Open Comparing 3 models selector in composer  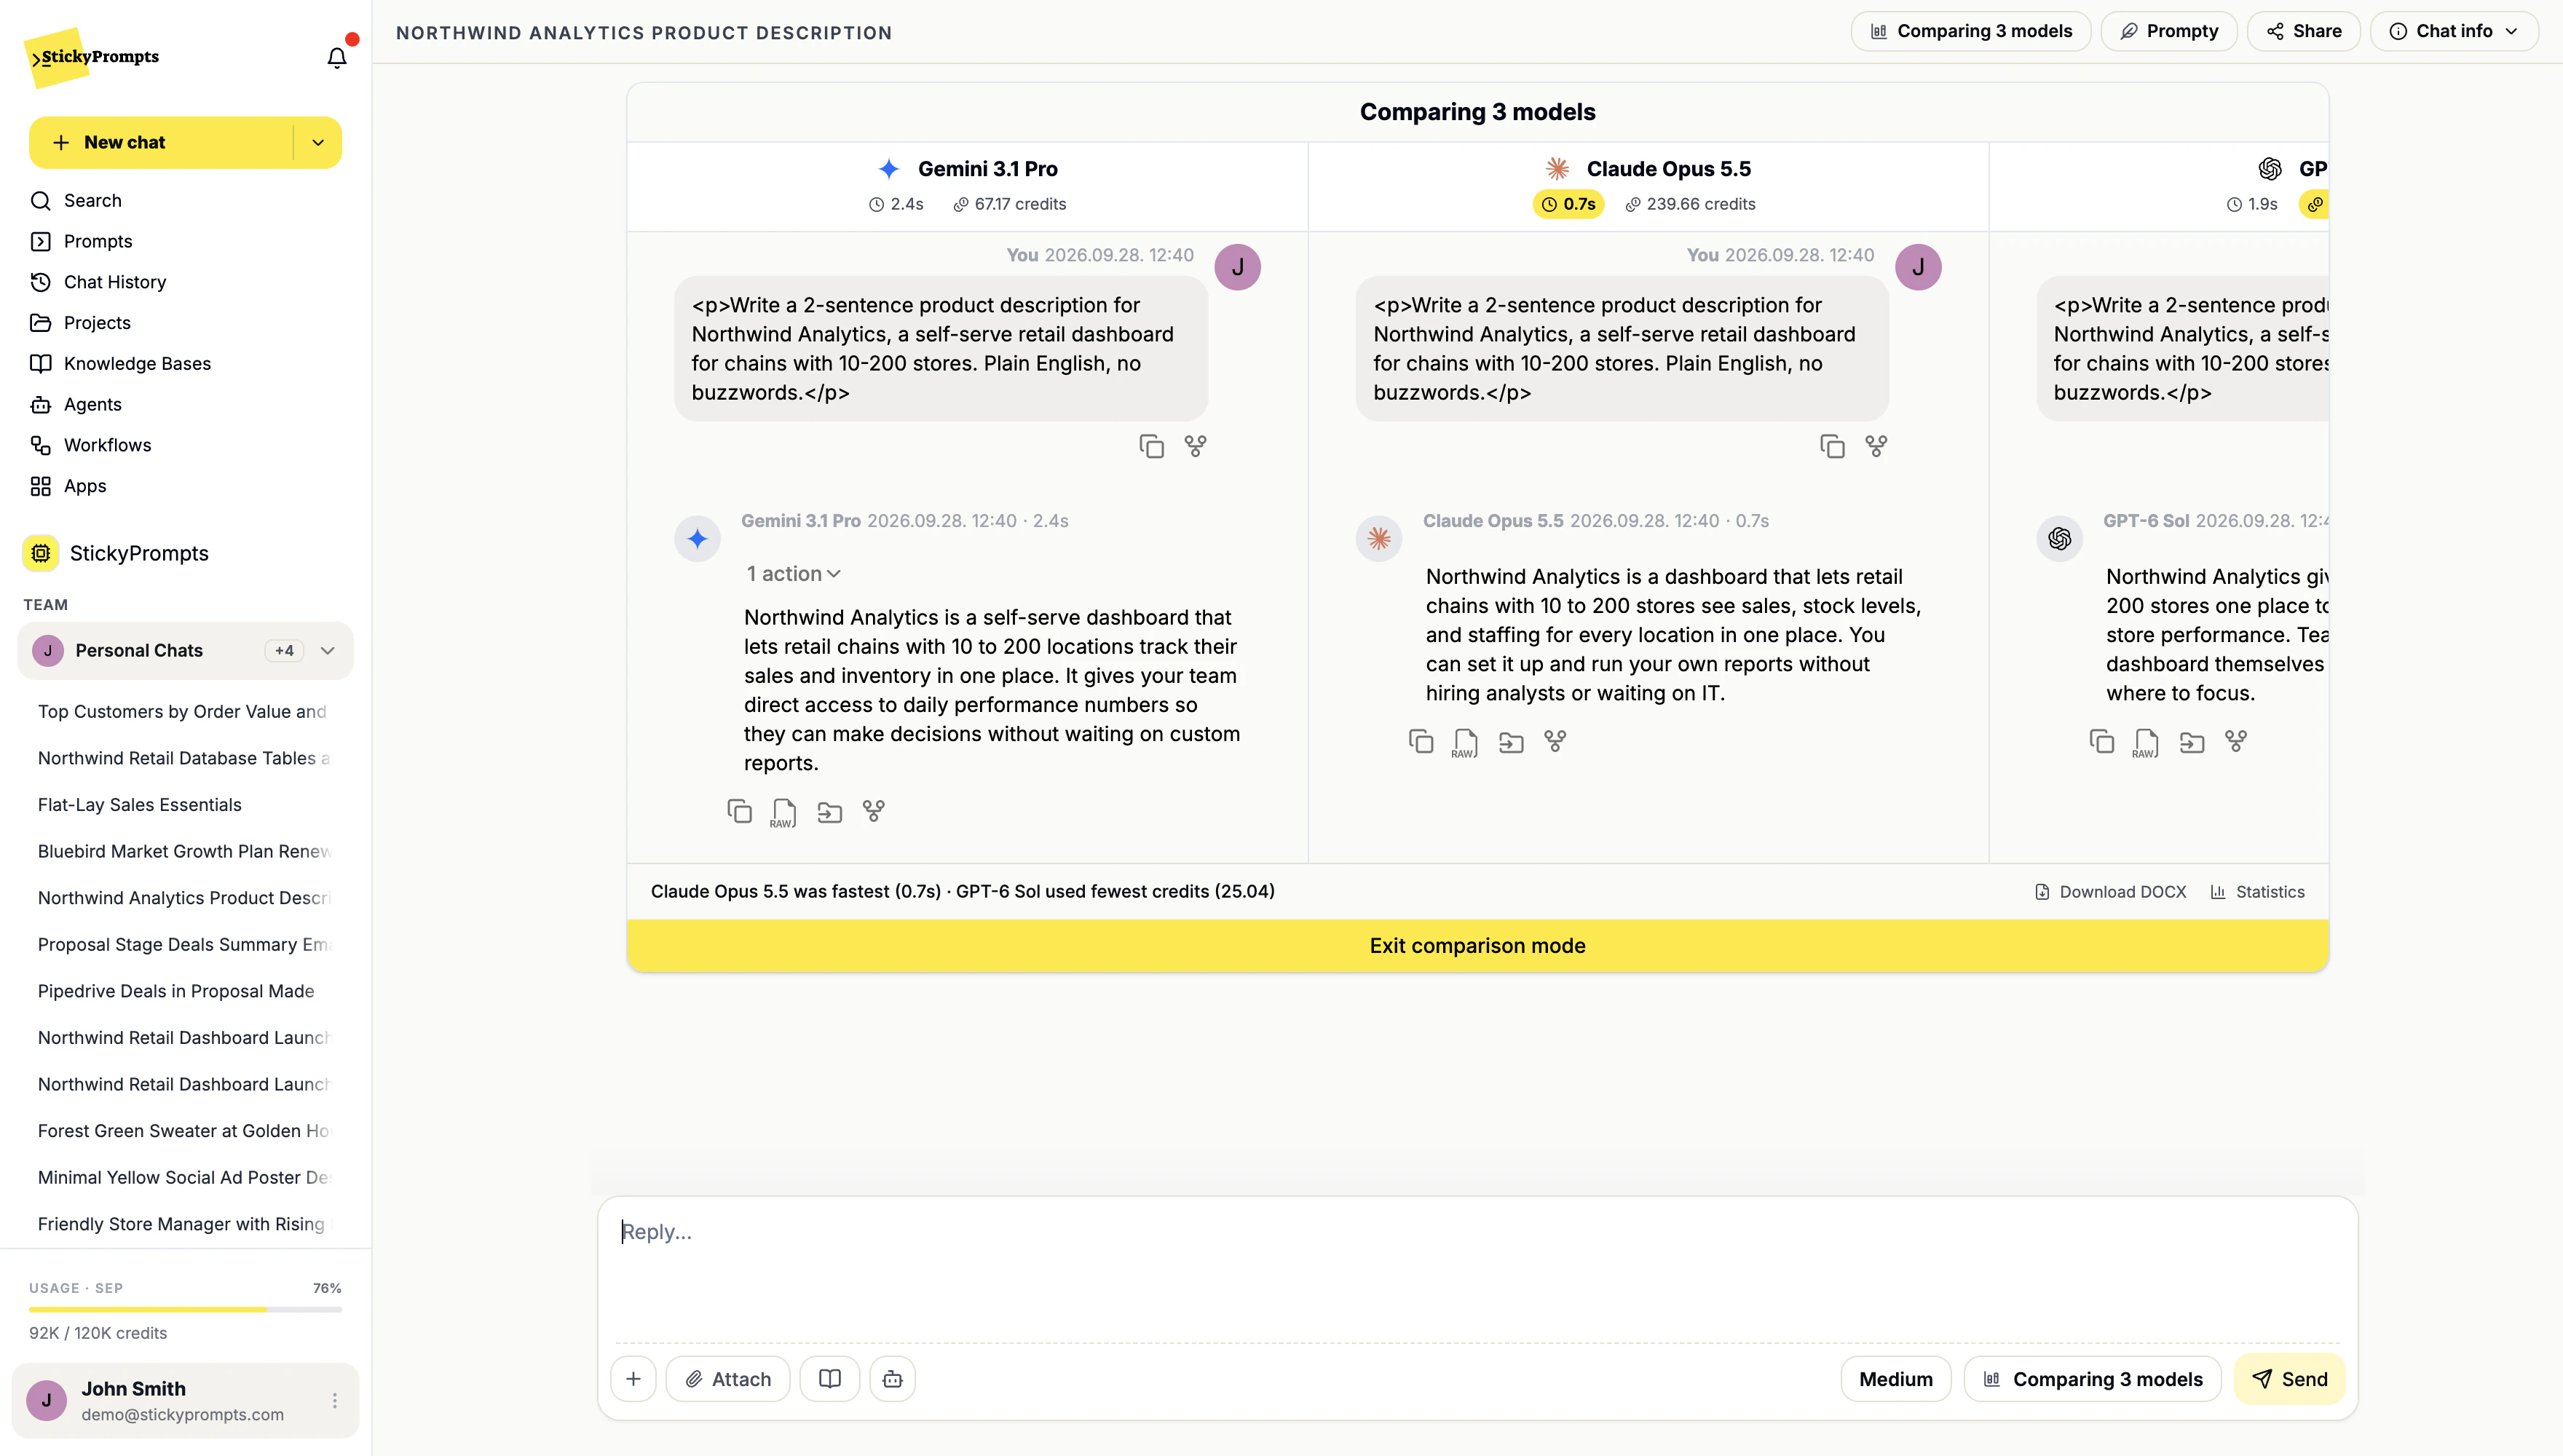coord(2093,1379)
